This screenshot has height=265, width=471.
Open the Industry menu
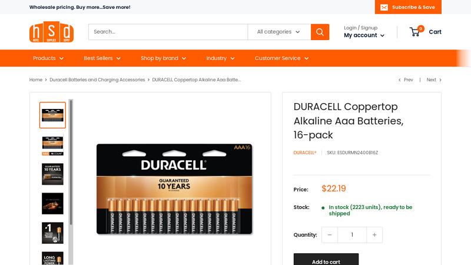[220, 58]
